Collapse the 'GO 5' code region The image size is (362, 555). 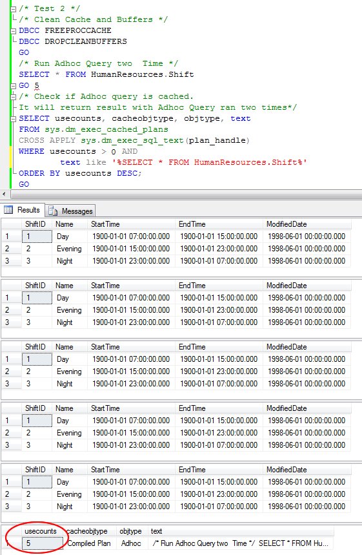pyautogui.click(x=14, y=86)
